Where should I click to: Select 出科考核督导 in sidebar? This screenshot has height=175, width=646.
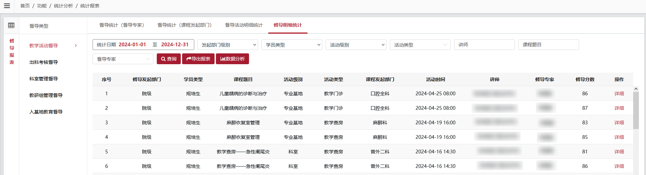click(44, 62)
